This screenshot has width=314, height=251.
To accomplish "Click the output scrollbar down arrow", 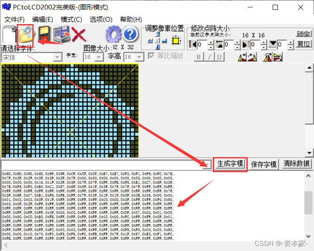I will (x=308, y=236).
